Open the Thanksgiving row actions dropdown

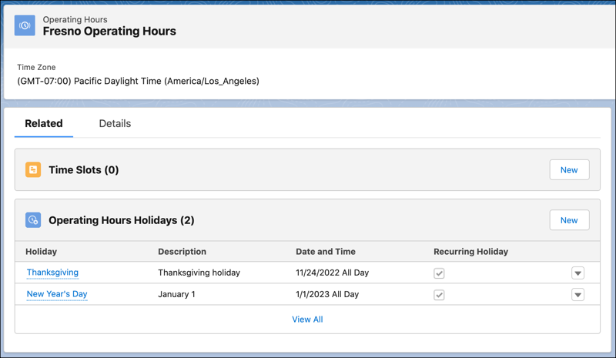coord(577,273)
